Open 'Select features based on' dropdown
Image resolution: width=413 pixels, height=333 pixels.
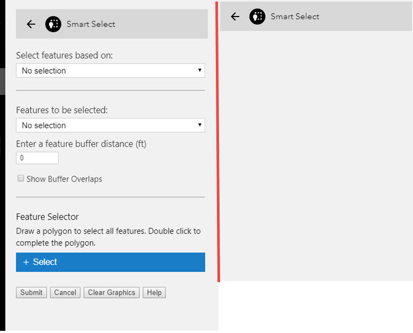click(x=110, y=70)
